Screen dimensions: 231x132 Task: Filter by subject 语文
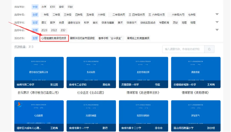pyautogui.click(x=44, y=22)
